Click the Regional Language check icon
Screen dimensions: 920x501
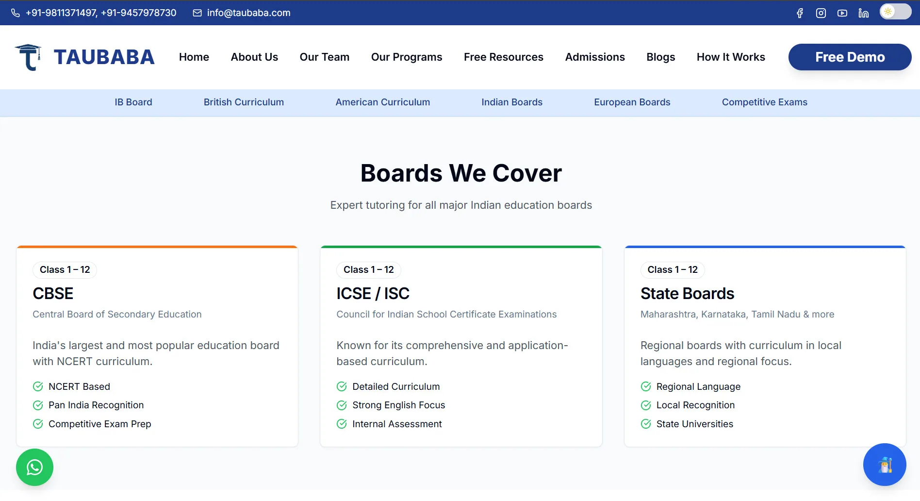pos(646,386)
